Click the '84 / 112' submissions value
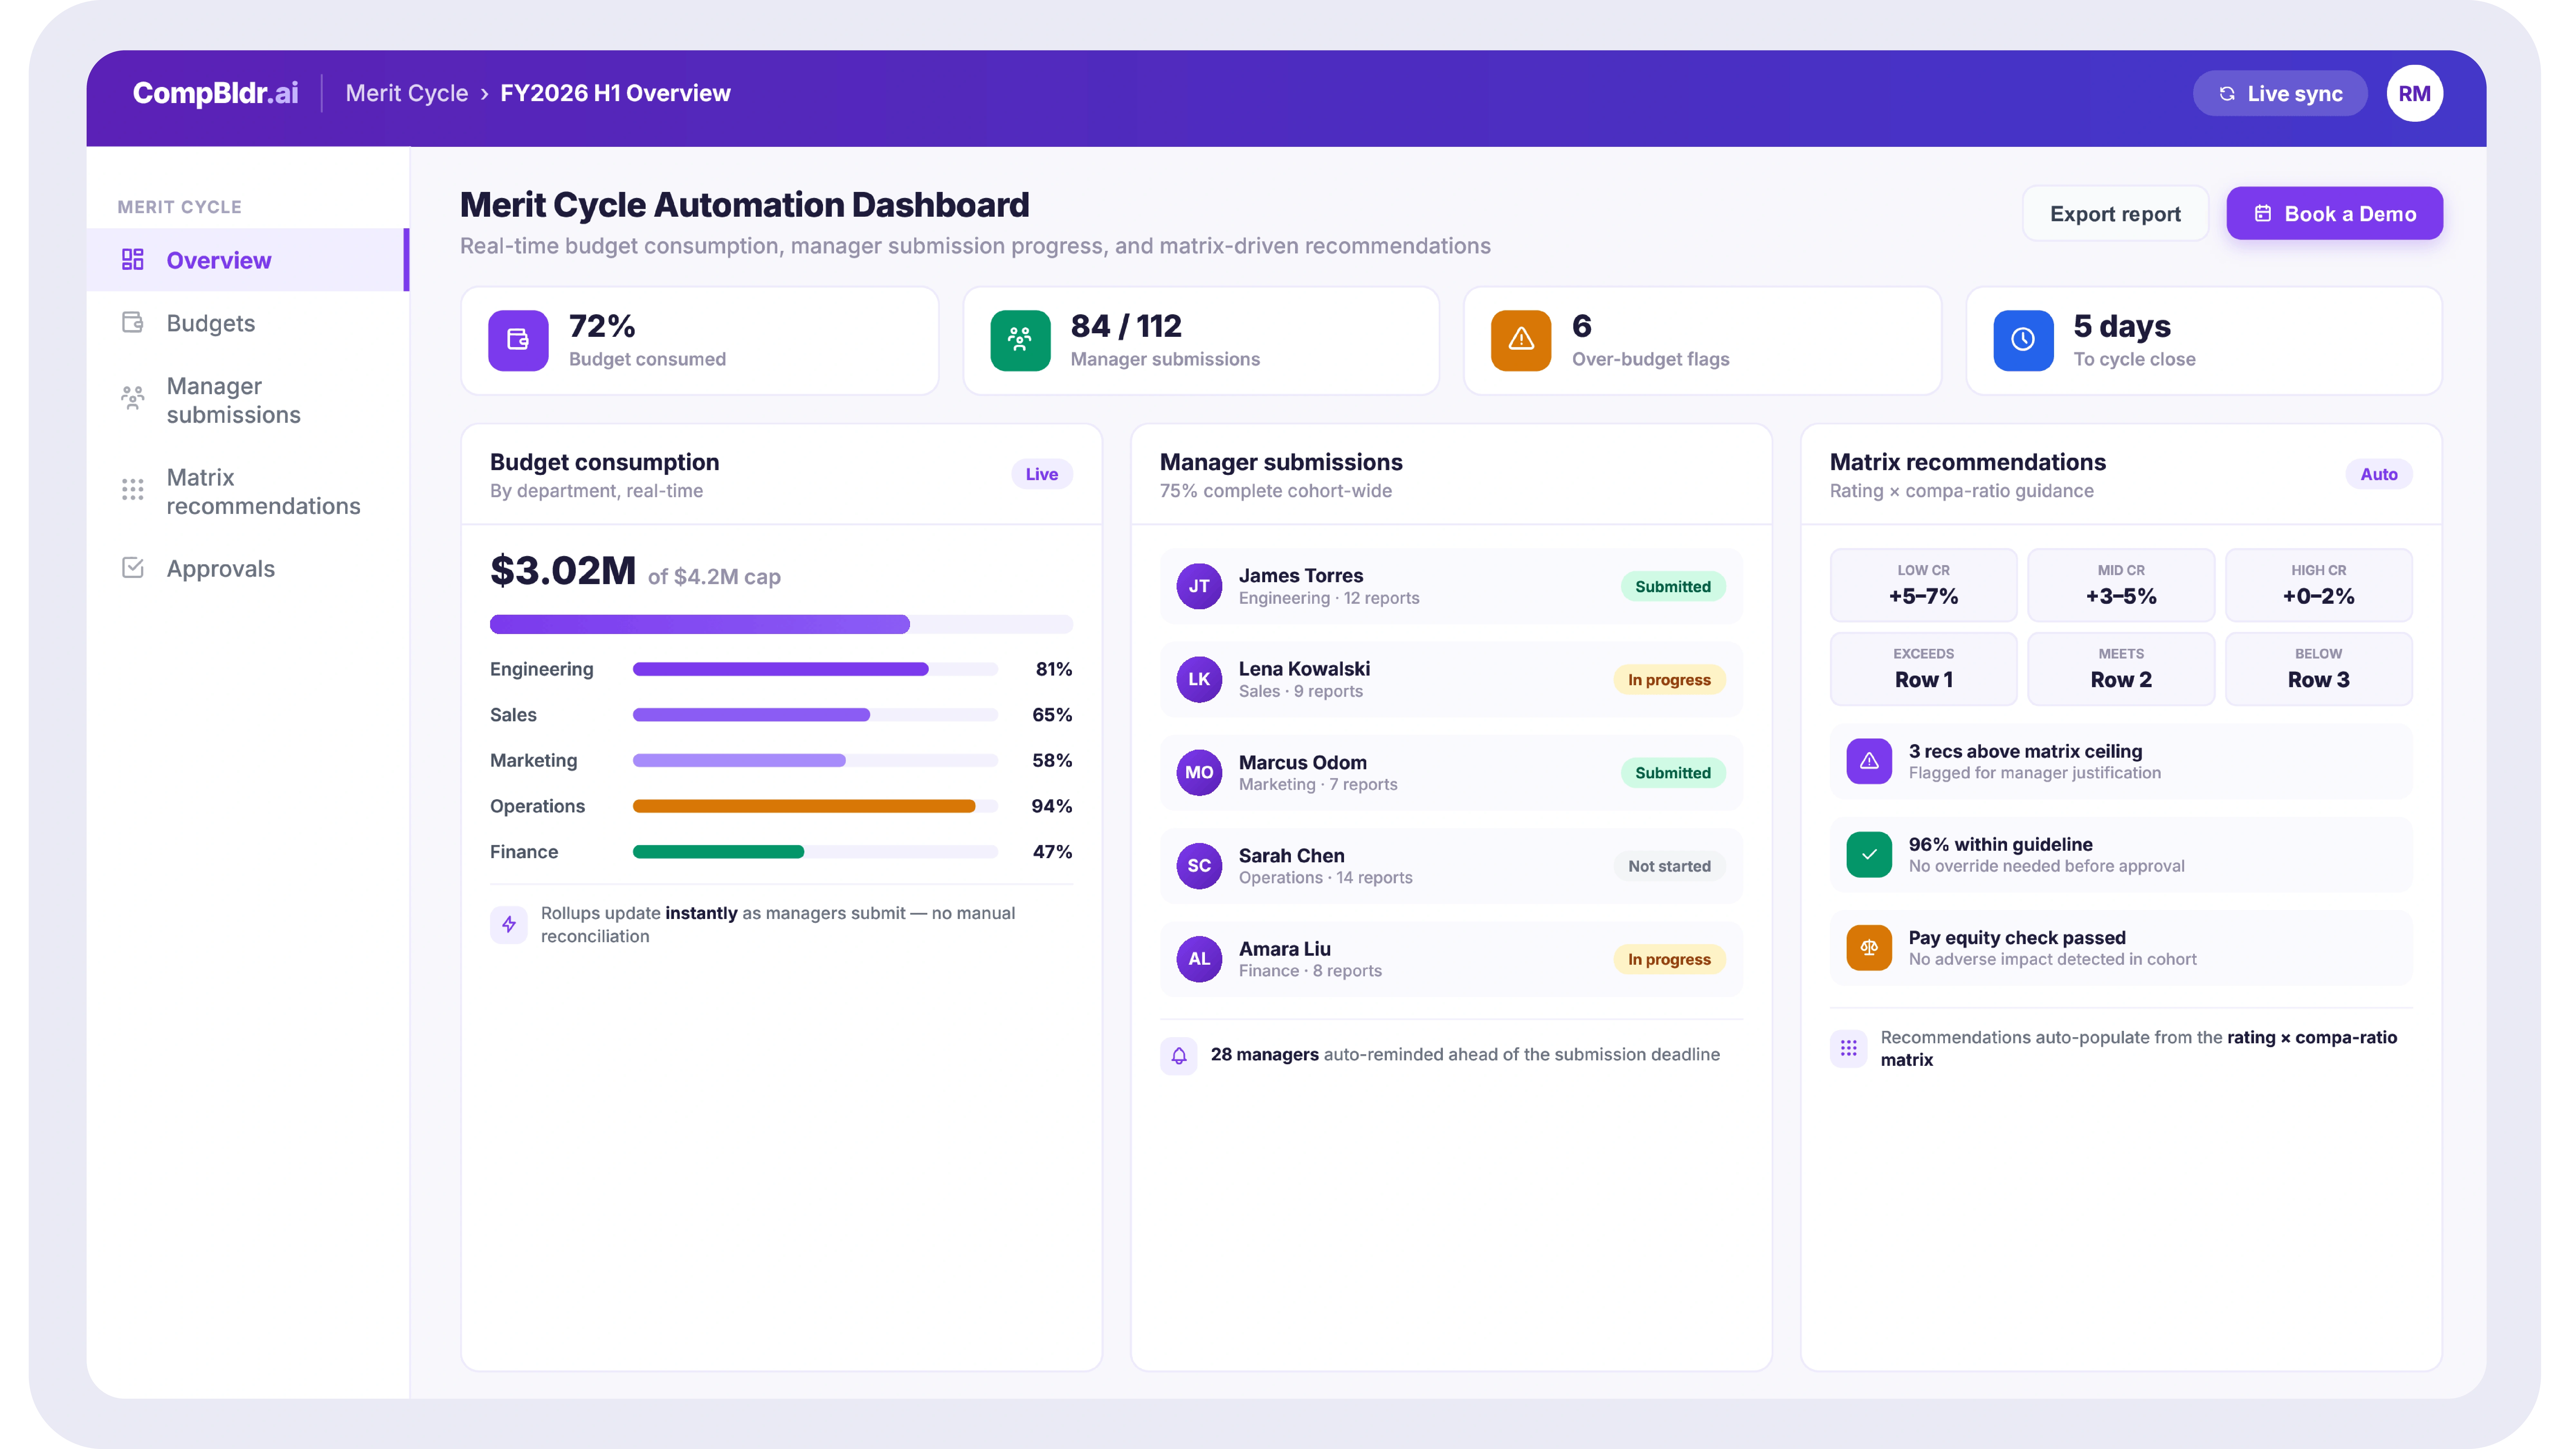This screenshot has width=2576, height=1449. [1126, 326]
